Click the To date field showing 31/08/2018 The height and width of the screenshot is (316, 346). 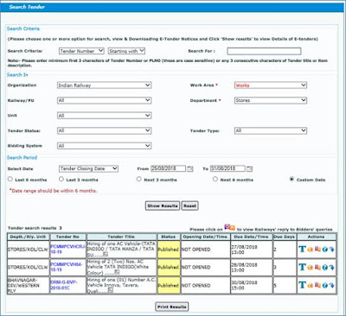(x=227, y=168)
